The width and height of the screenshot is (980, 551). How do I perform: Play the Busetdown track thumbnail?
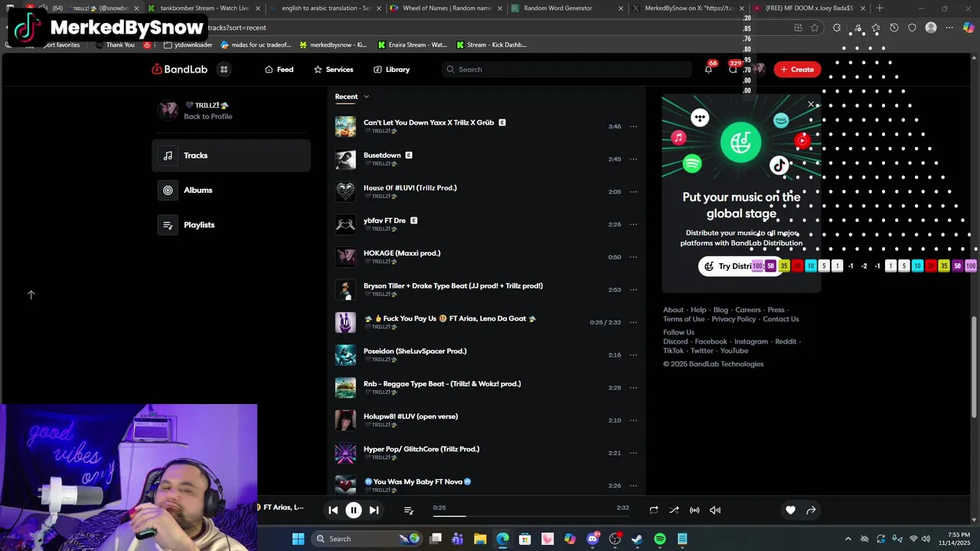coord(345,159)
